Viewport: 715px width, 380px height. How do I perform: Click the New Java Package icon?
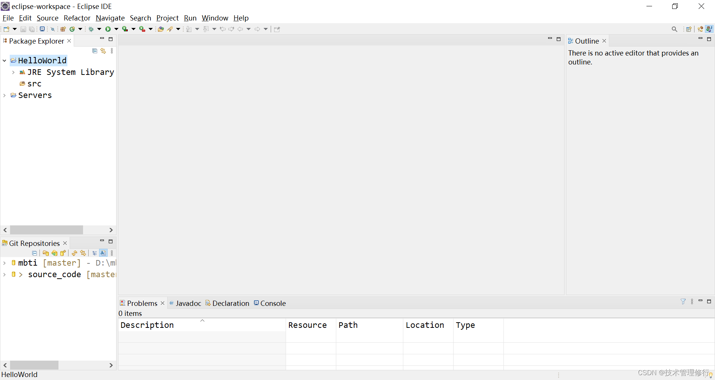(63, 29)
